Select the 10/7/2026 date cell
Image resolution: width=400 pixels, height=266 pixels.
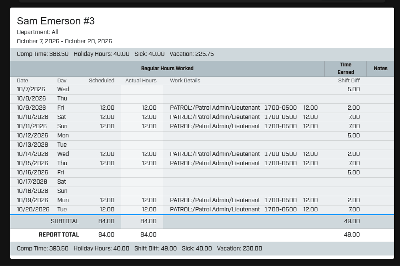(31, 89)
